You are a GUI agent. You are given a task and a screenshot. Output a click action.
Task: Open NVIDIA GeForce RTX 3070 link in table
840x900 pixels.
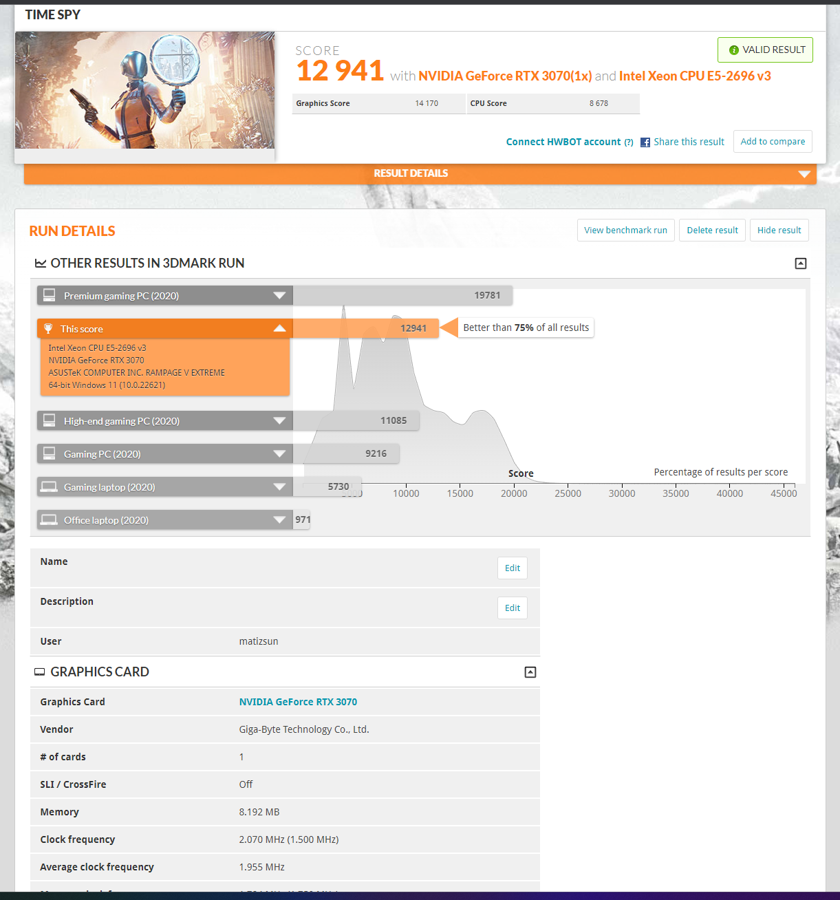[x=298, y=702]
